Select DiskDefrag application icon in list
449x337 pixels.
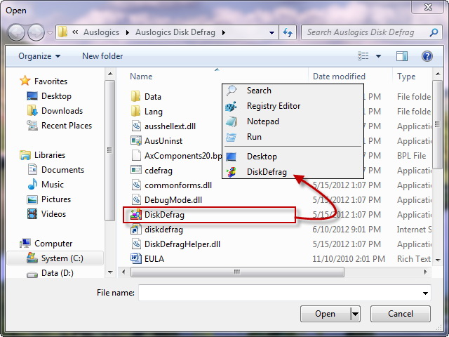tap(136, 215)
